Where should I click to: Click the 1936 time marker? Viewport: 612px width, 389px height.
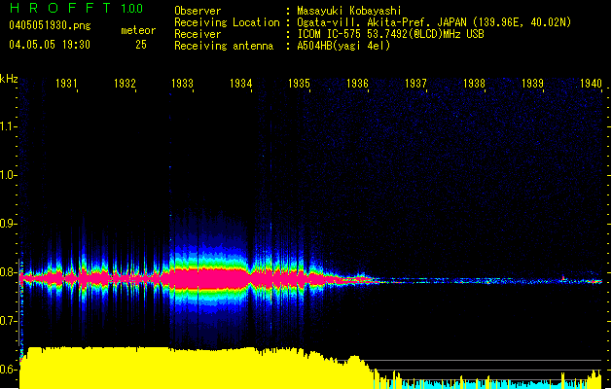(x=357, y=83)
